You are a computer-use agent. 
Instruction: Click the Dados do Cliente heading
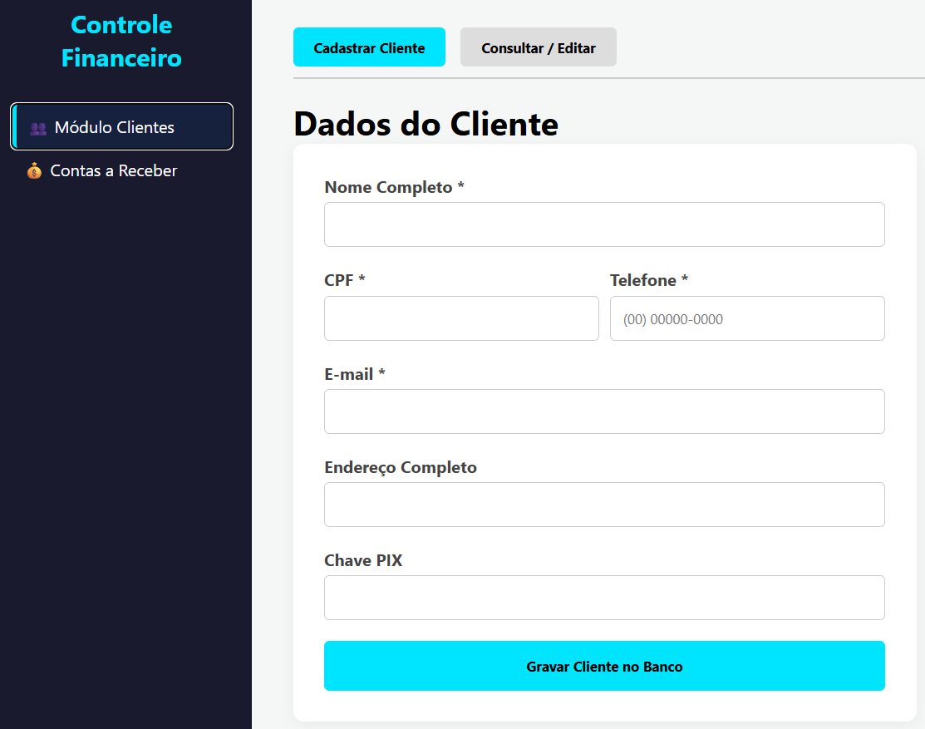click(x=426, y=124)
